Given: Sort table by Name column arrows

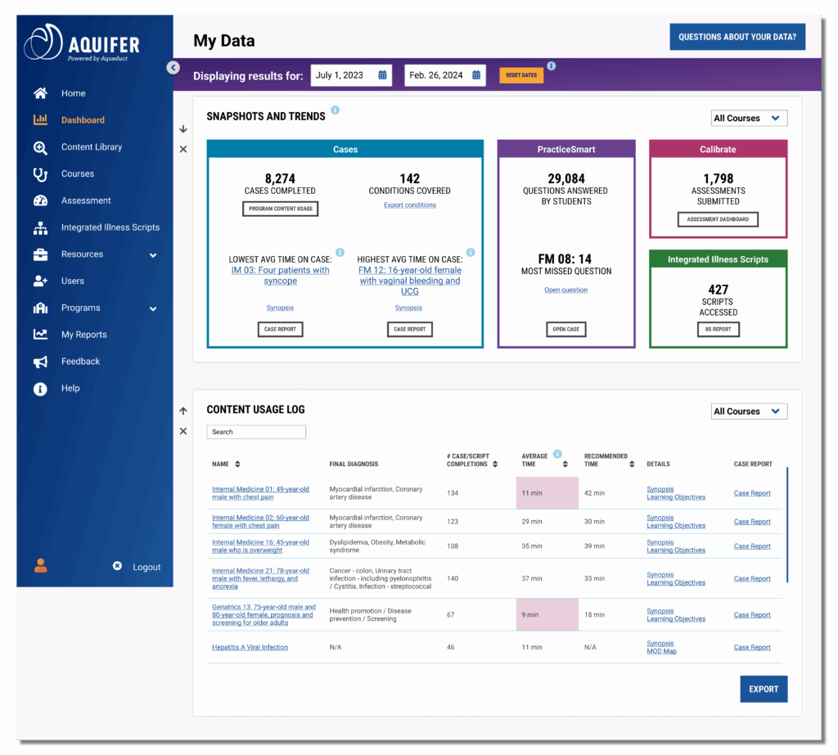Looking at the screenshot, I should 237,465.
